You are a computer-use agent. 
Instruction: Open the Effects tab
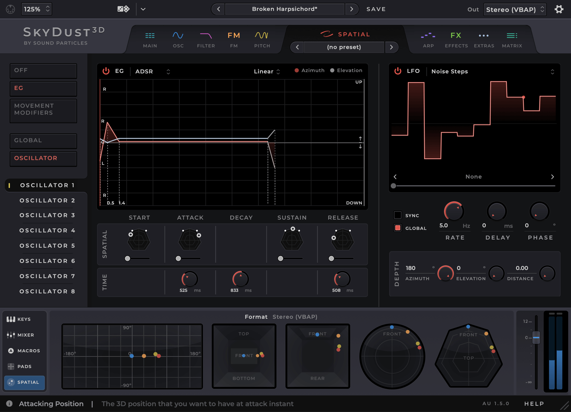point(456,39)
